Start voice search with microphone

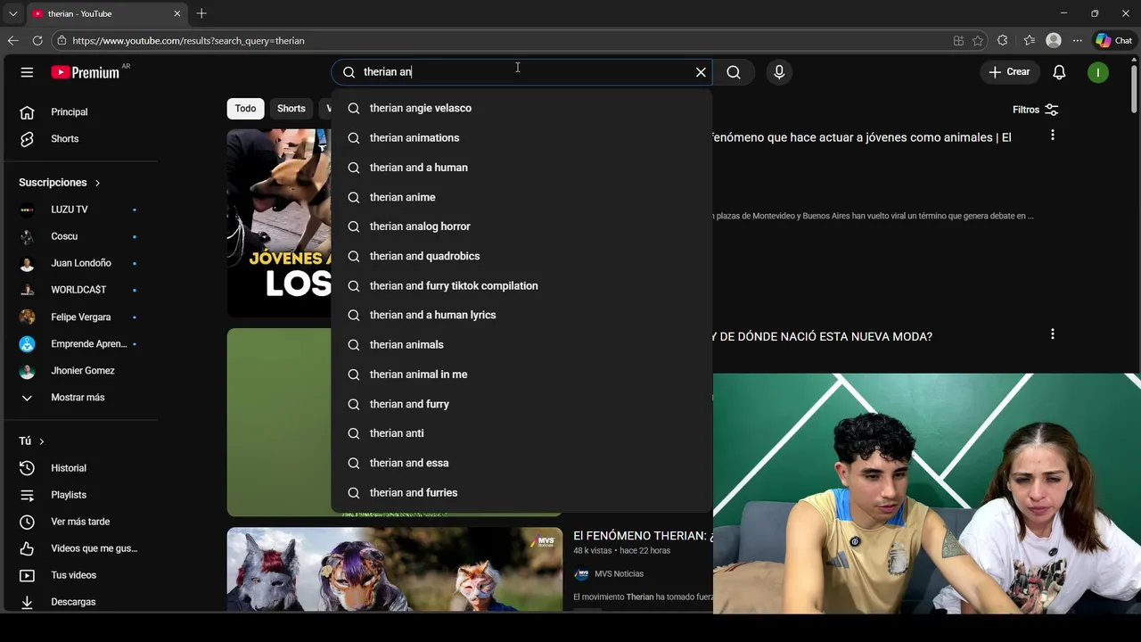click(779, 72)
